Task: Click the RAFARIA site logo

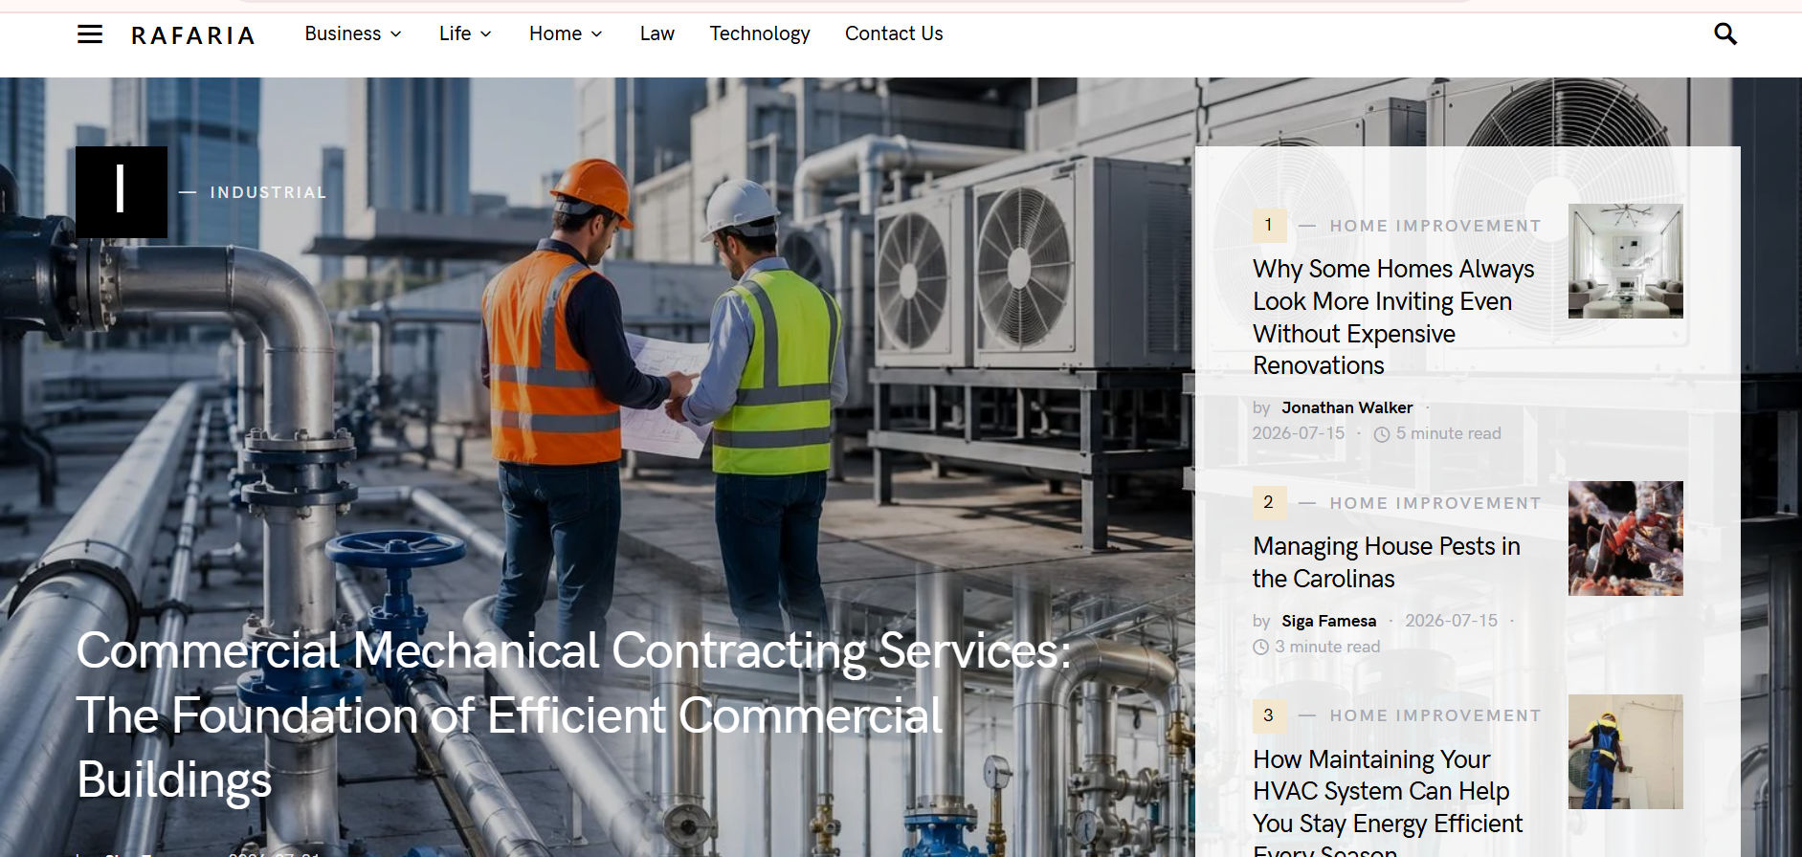Action: point(193,35)
